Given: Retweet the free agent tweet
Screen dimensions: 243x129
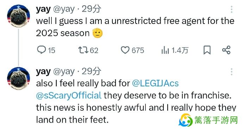Looking at the screenshot, I should [x=83, y=50].
